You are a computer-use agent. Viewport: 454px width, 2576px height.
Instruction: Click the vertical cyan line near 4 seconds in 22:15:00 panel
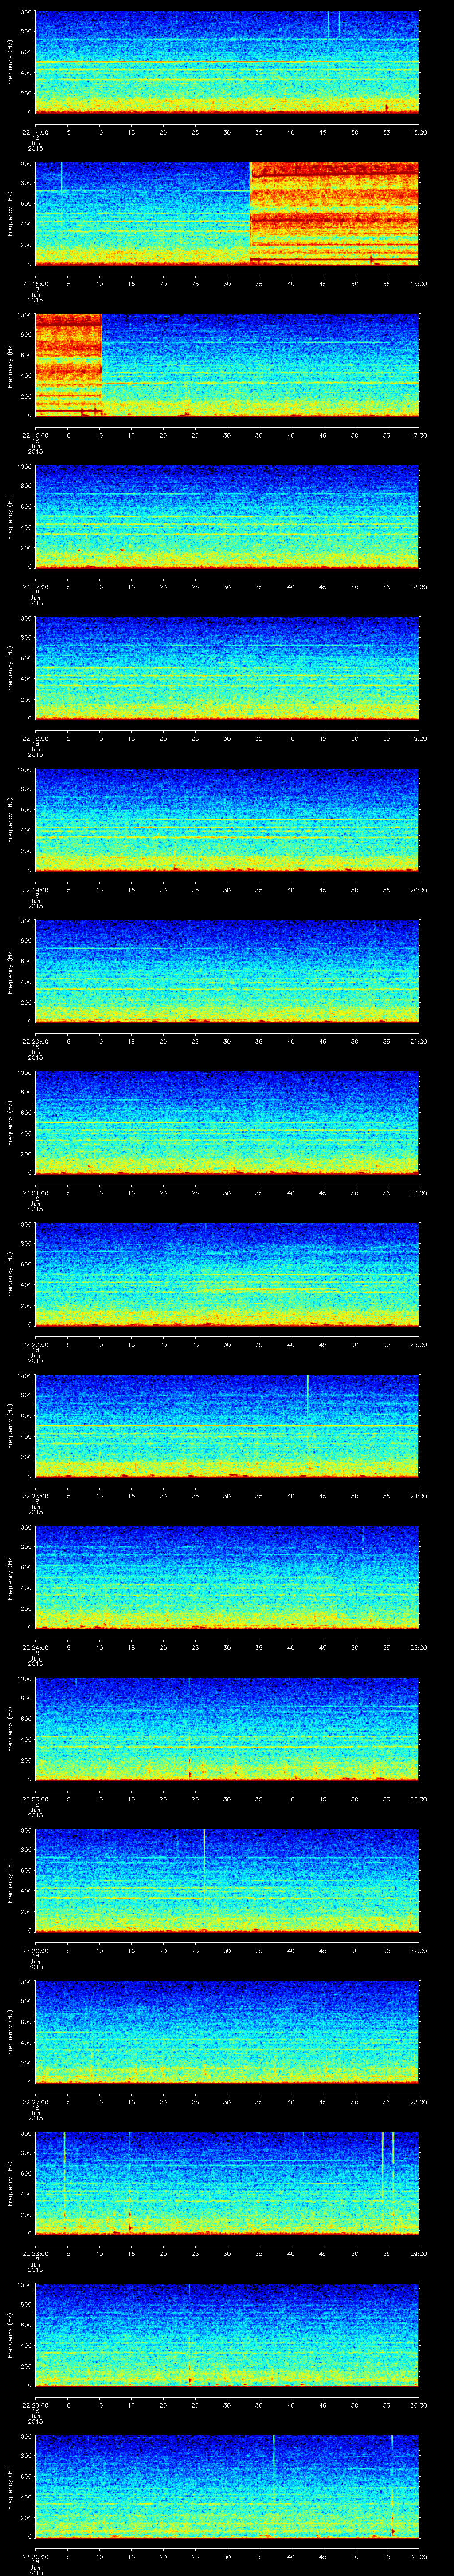click(x=62, y=177)
